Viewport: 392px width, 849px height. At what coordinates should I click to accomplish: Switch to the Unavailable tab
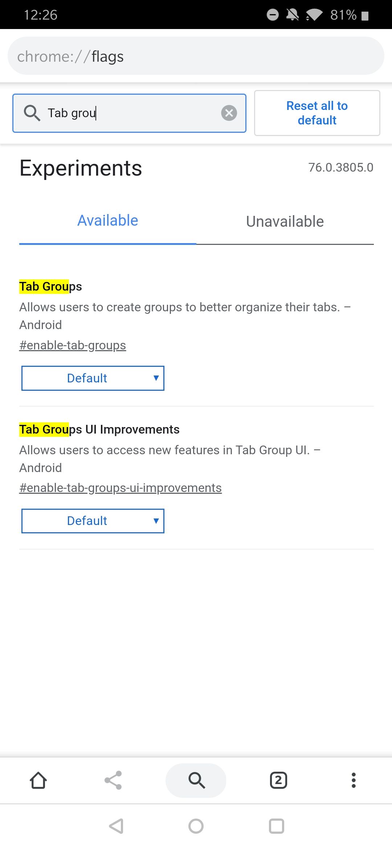click(x=285, y=221)
